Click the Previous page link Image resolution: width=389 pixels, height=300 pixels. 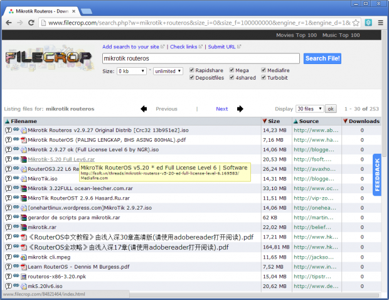[x=166, y=109]
